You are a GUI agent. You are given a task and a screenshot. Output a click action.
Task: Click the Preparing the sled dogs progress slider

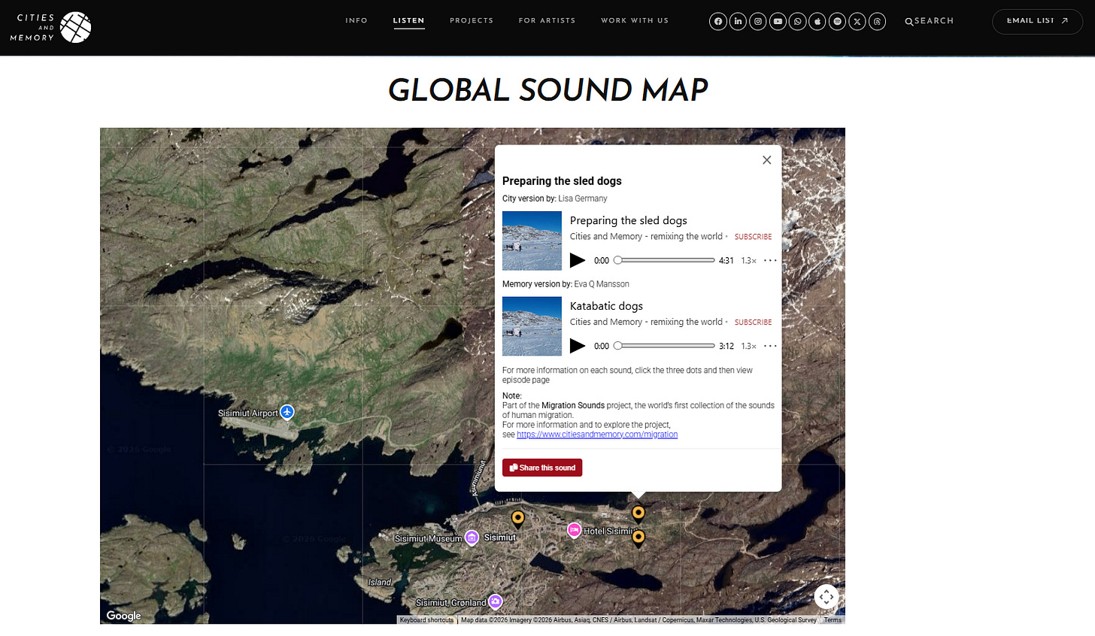666,261
